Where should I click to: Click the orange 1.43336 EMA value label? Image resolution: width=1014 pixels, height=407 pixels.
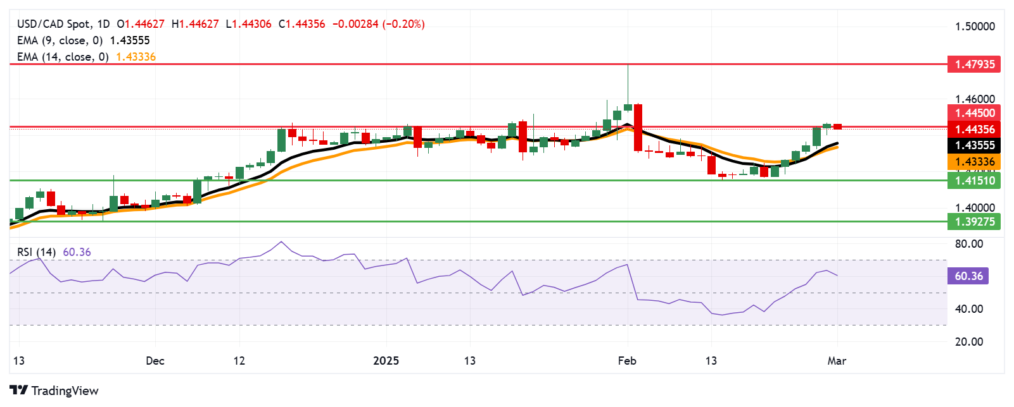974,162
